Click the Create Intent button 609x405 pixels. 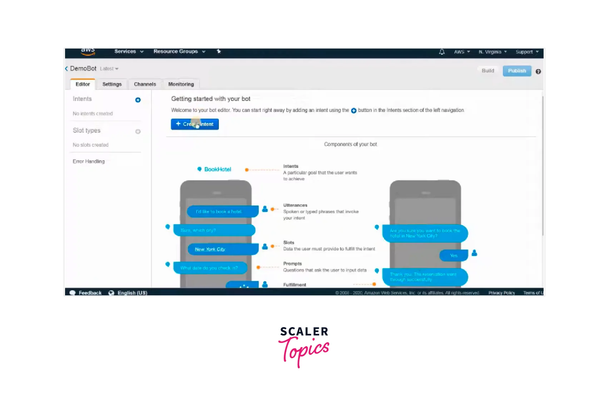point(195,124)
